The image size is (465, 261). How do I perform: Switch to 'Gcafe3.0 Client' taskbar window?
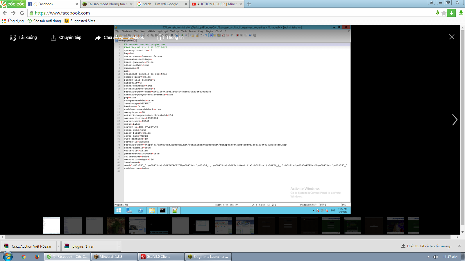161,257
